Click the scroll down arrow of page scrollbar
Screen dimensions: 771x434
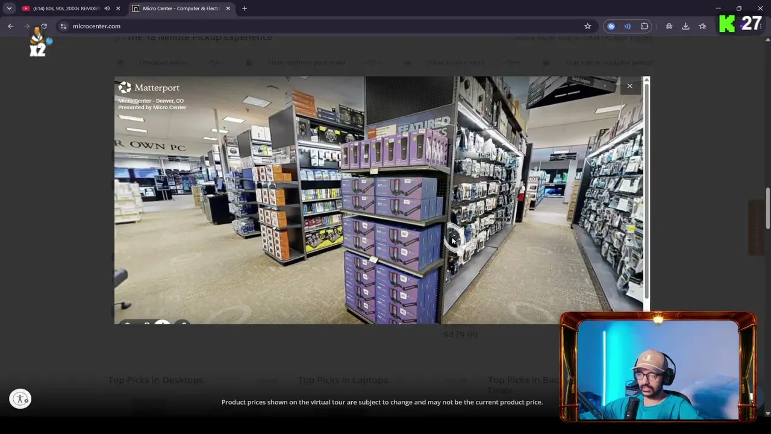[767, 414]
